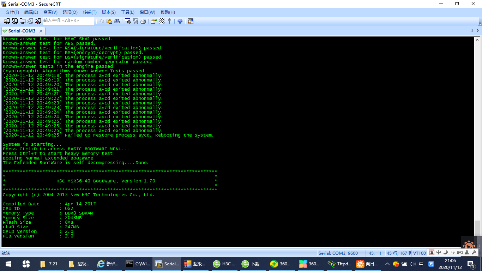The image size is (482, 271).
Task: Click the pinwheel icon beside Start
Action: (26, 264)
